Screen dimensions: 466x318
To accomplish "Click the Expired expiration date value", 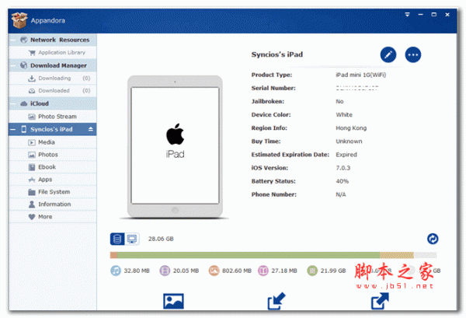I will pos(346,155).
